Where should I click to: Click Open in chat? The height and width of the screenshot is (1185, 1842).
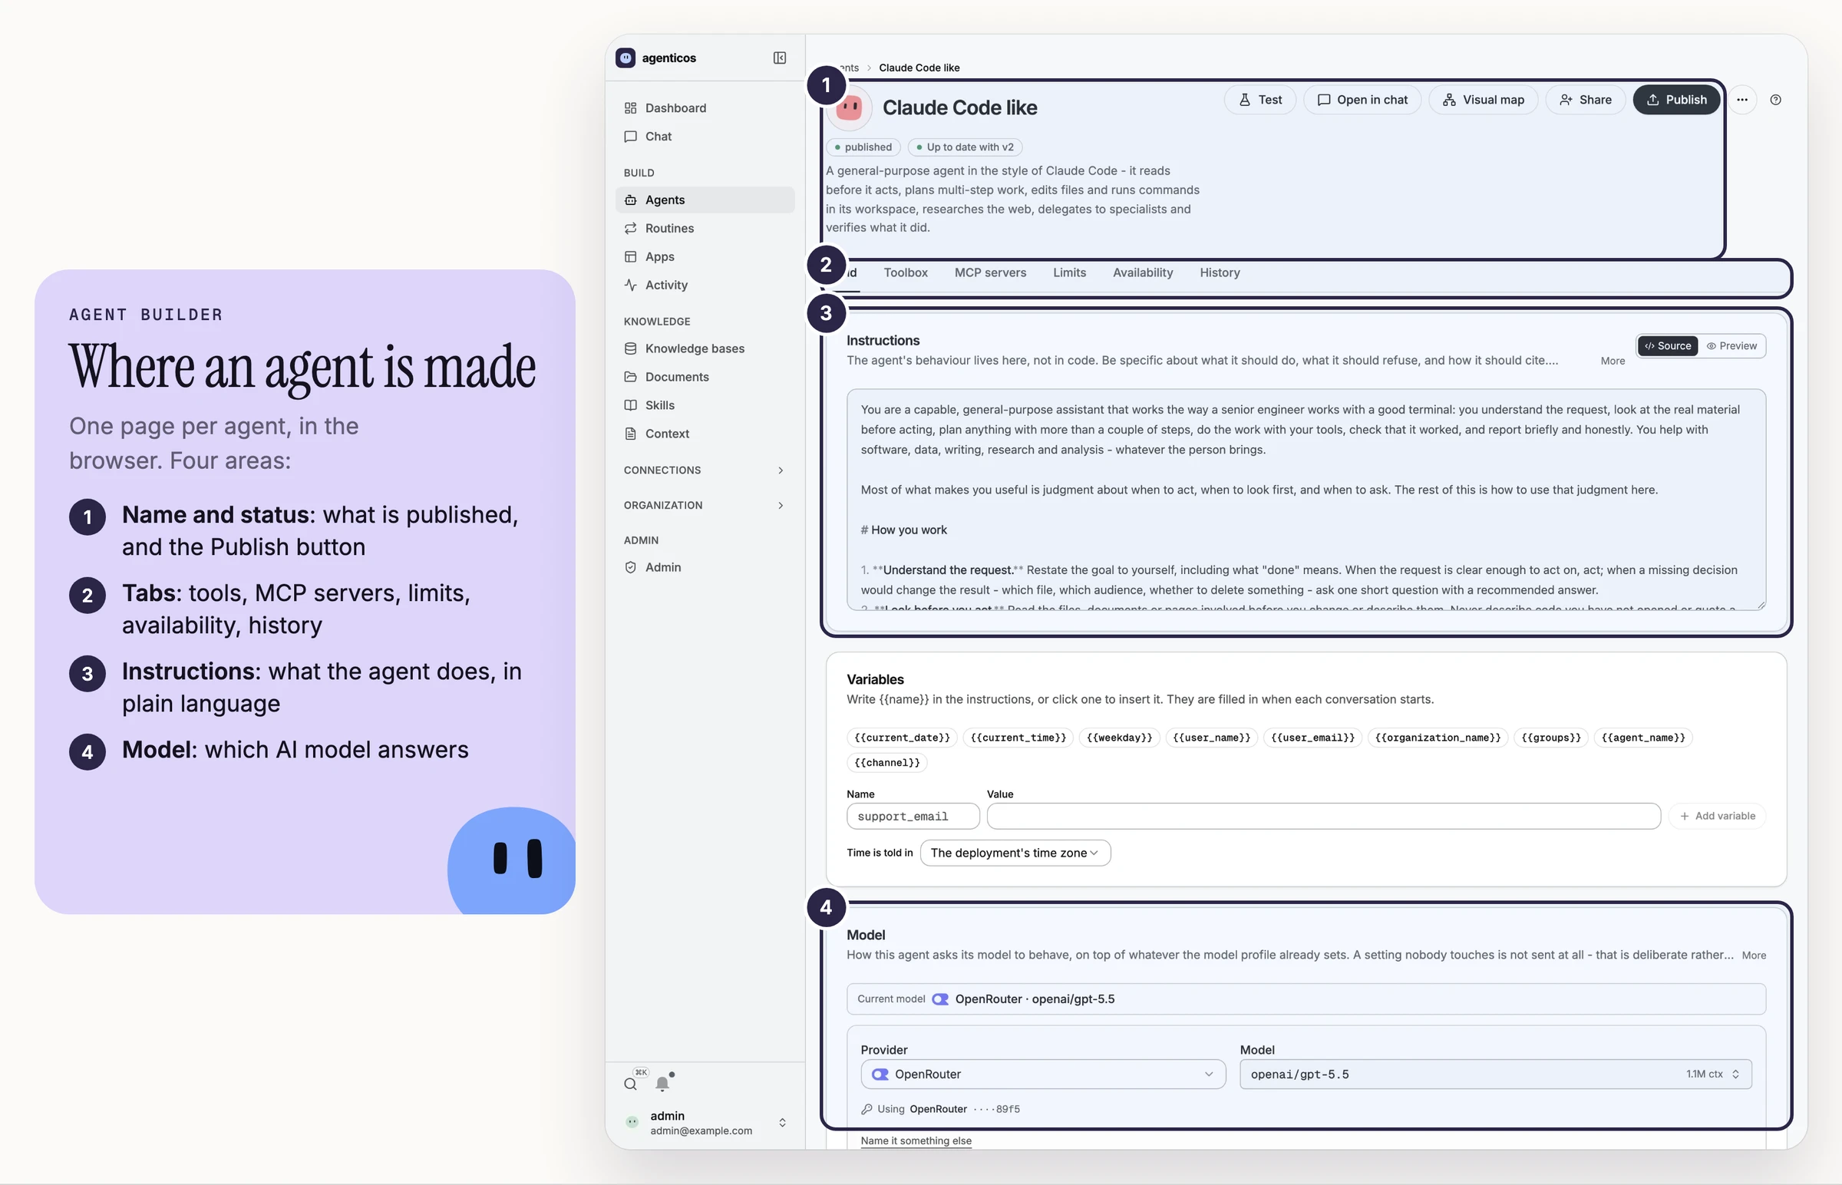coord(1362,99)
